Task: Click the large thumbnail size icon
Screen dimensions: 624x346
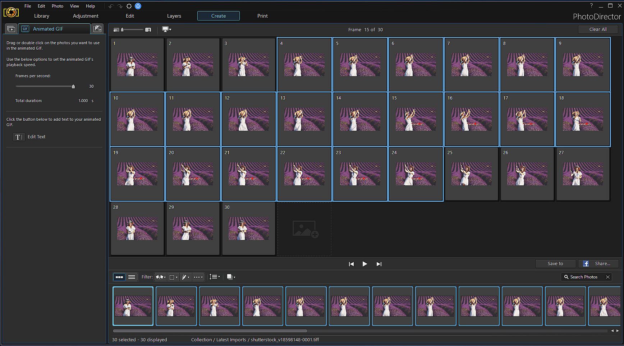Action: (x=148, y=29)
